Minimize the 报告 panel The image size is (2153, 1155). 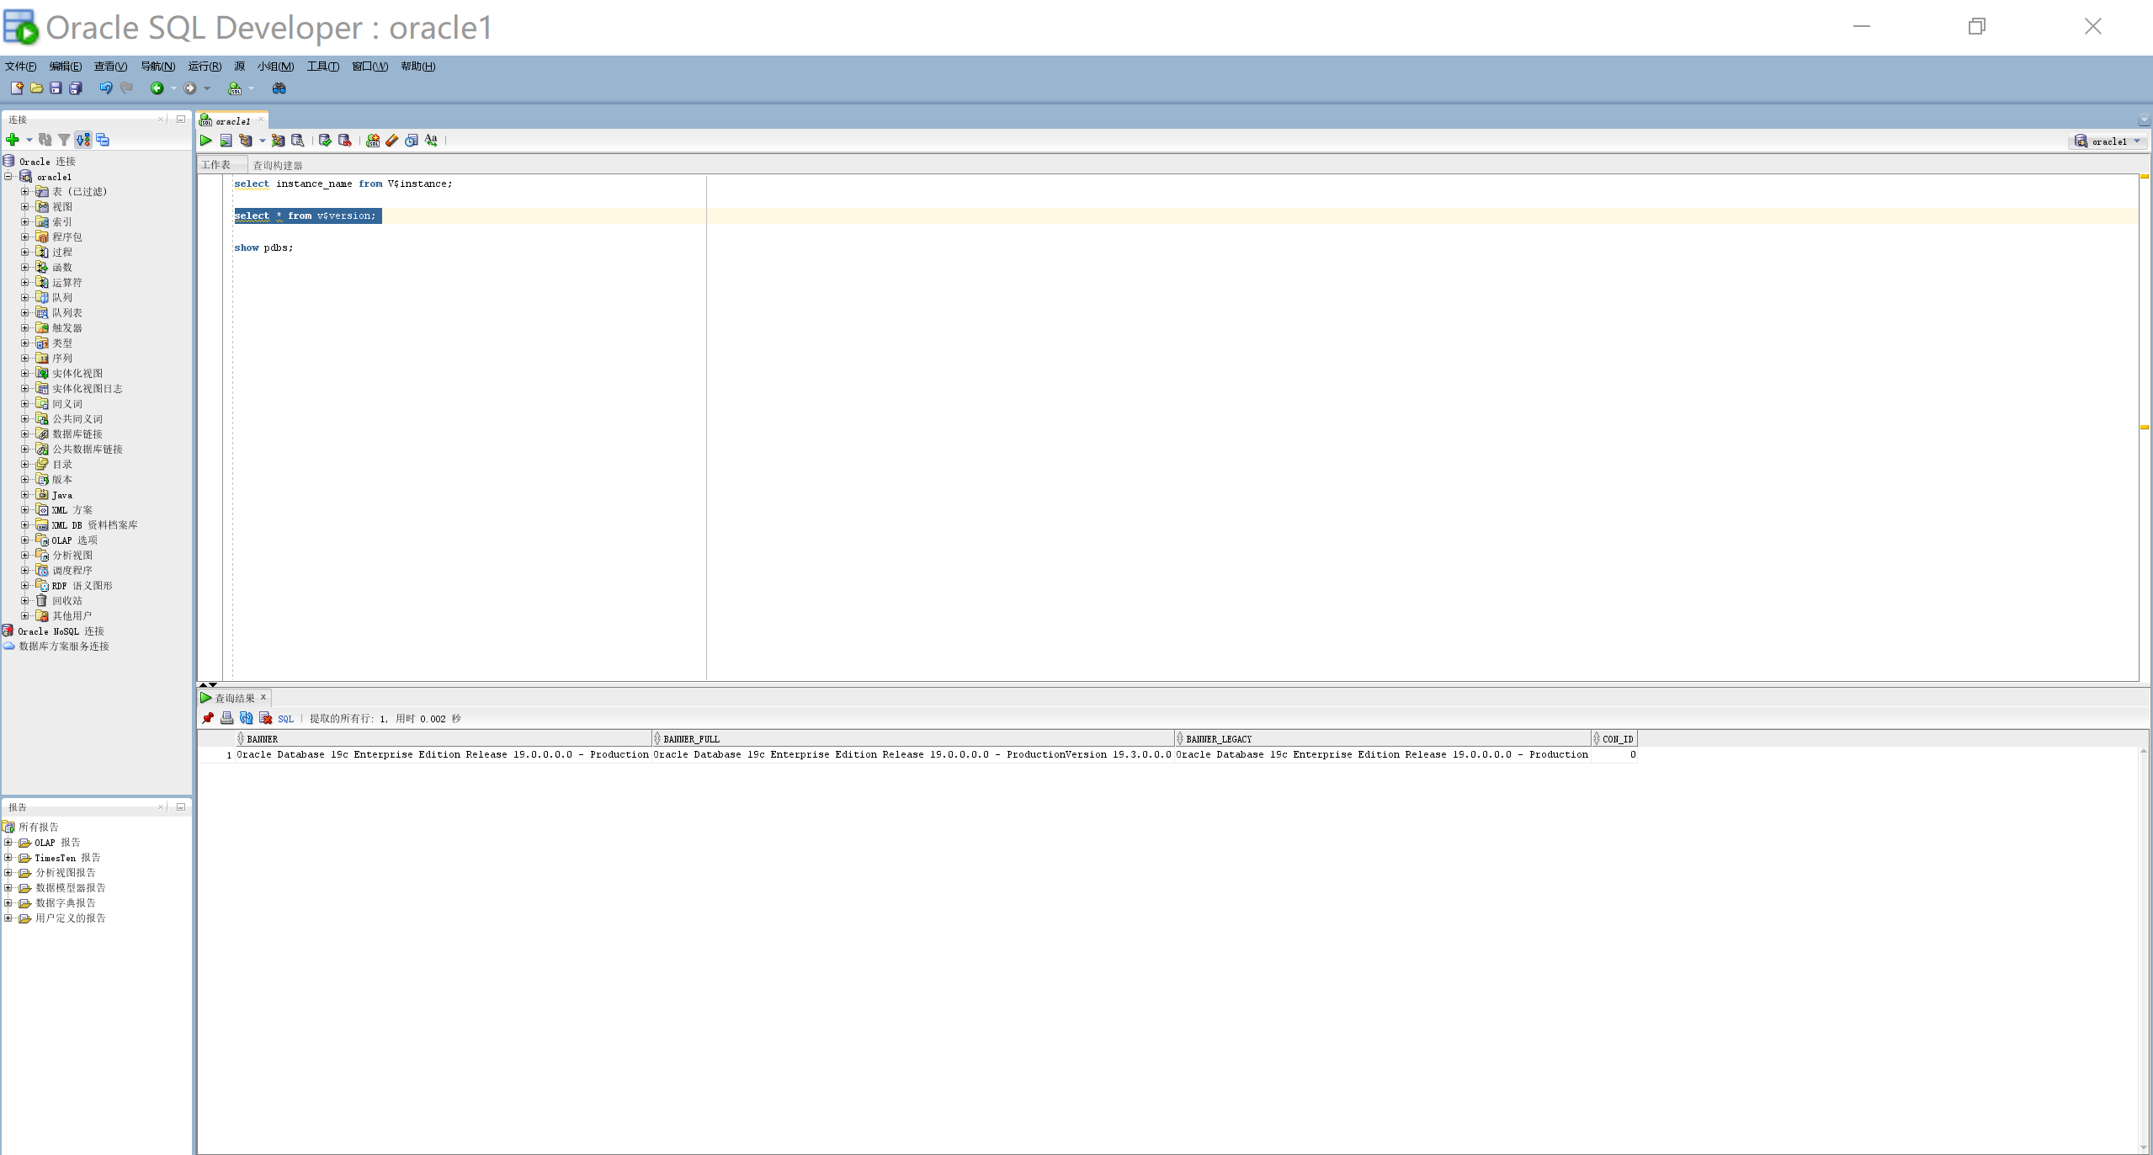click(x=180, y=806)
